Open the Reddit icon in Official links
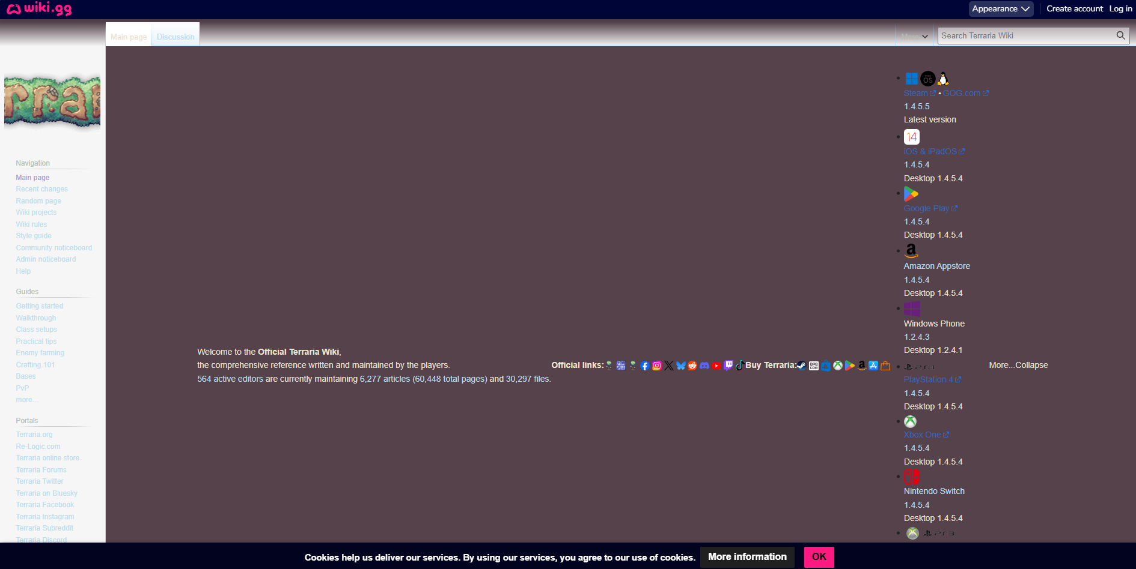The height and width of the screenshot is (569, 1136). coord(692,366)
